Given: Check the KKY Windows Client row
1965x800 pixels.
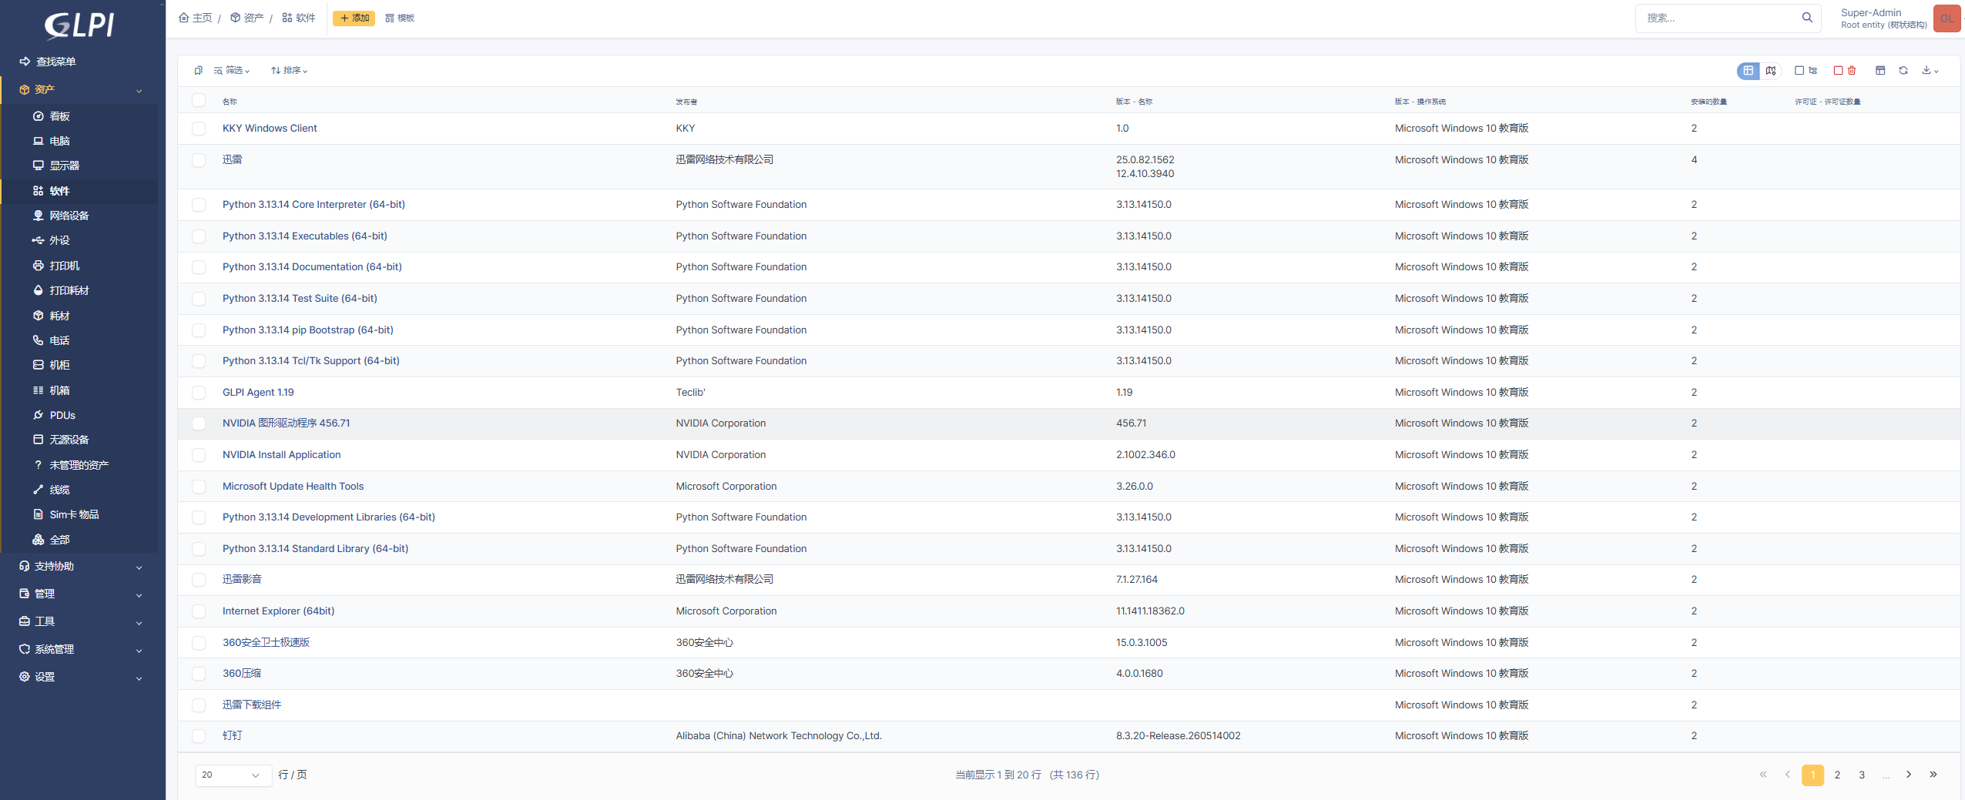Looking at the screenshot, I should click(199, 129).
